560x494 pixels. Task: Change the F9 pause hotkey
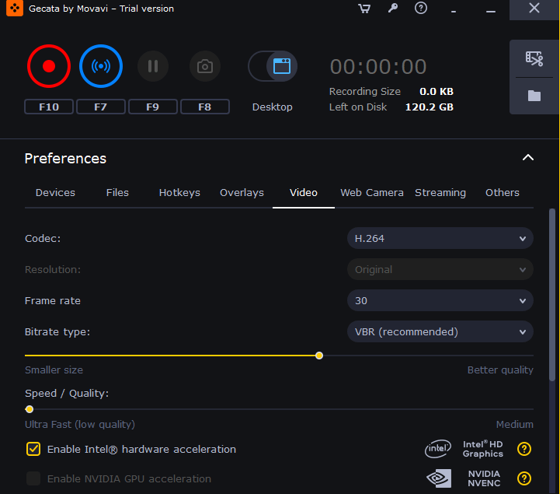[153, 107]
